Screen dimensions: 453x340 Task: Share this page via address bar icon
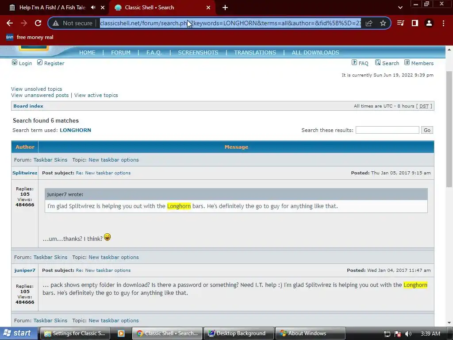pos(369,23)
